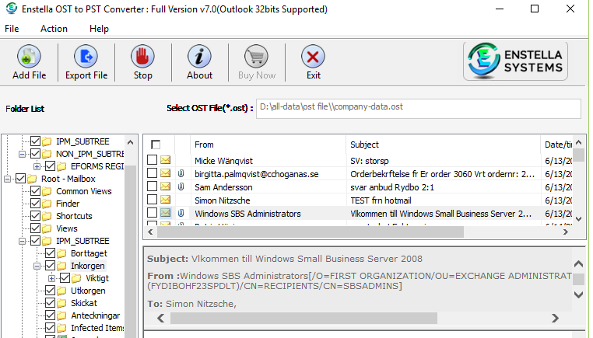This screenshot has width=593, height=338.
Task: Collapse the IPM_SUBTREE node under Root - Mailbox
Action: point(23,242)
